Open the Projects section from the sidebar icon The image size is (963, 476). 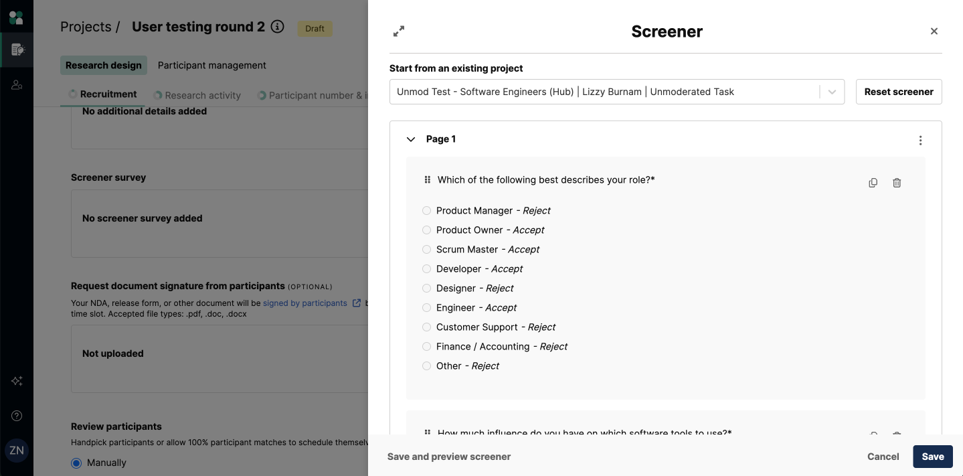coord(17,50)
